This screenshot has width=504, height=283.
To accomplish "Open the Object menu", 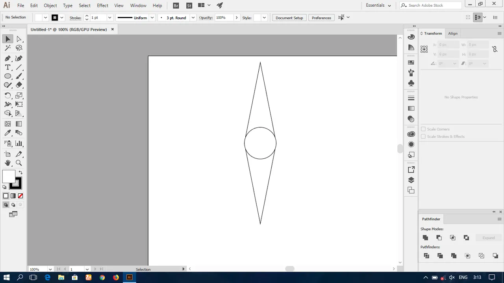I will tap(50, 6).
